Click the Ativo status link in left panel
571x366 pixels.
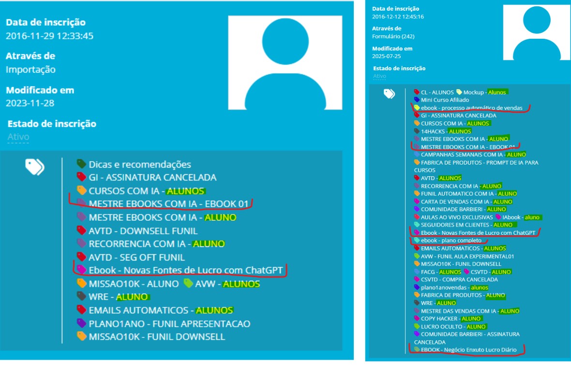pos(18,137)
